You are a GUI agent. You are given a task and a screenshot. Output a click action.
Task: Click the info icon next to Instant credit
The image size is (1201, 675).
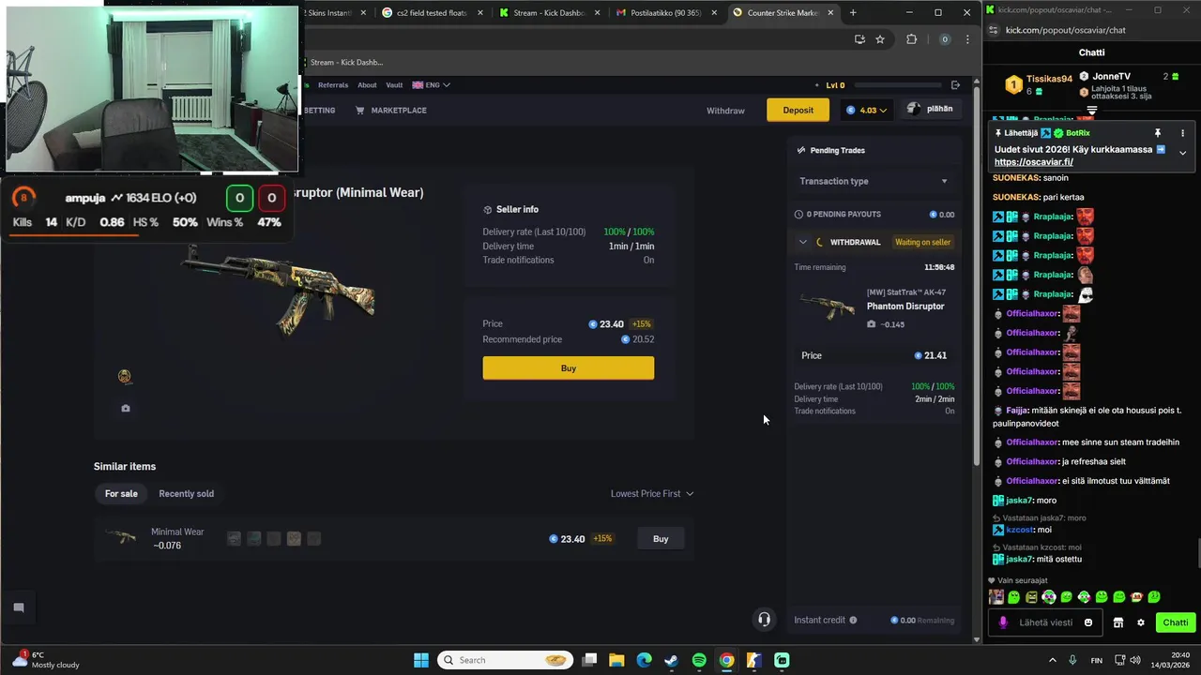853,620
